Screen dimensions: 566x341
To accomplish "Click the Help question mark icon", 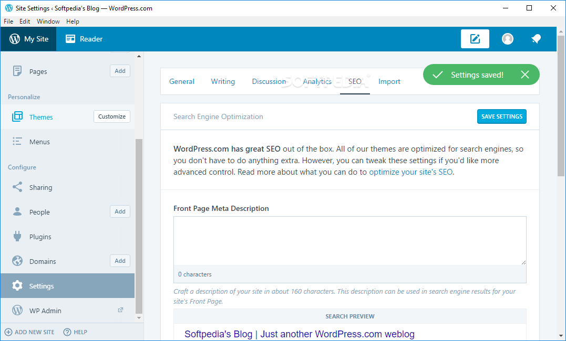I will coord(67,332).
